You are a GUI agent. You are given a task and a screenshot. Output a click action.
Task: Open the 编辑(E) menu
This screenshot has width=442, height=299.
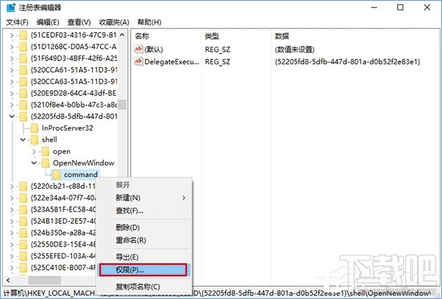48,22
